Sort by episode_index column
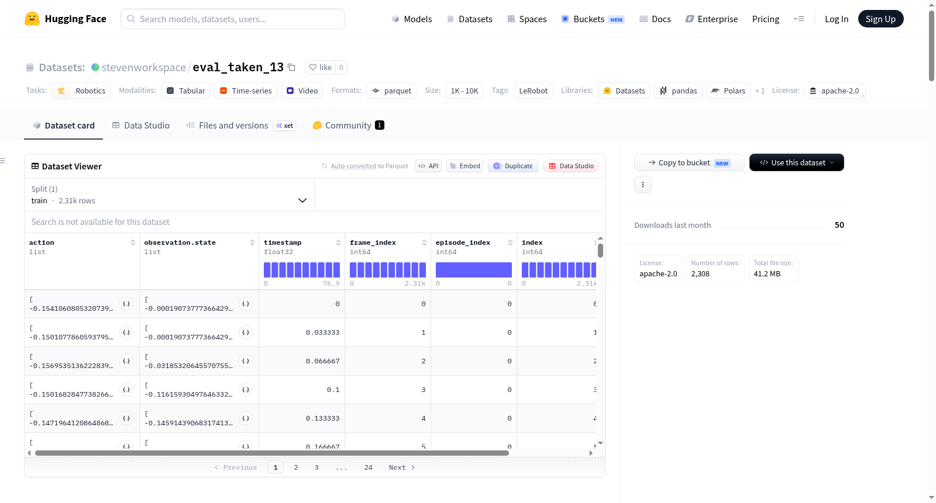This screenshot has height=503, width=936. [510, 242]
